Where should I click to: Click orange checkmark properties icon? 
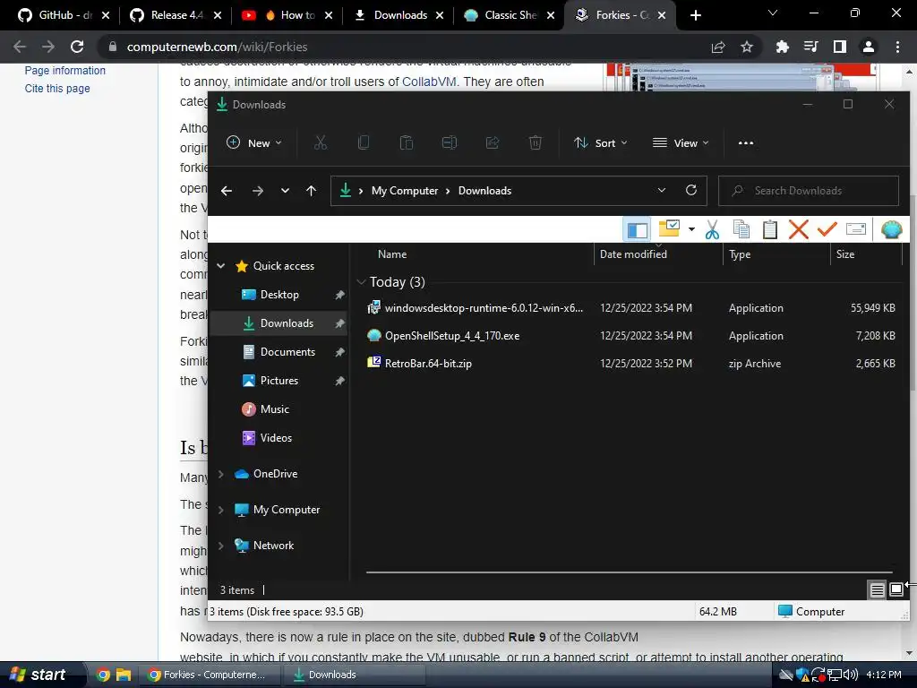[x=827, y=228]
